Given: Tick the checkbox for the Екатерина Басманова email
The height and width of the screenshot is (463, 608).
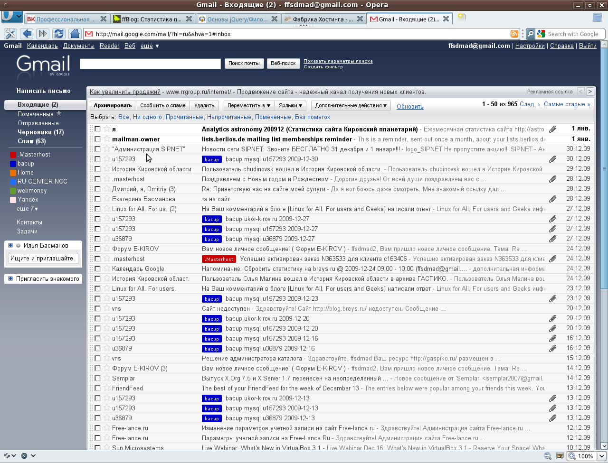Looking at the screenshot, I should pos(97,199).
